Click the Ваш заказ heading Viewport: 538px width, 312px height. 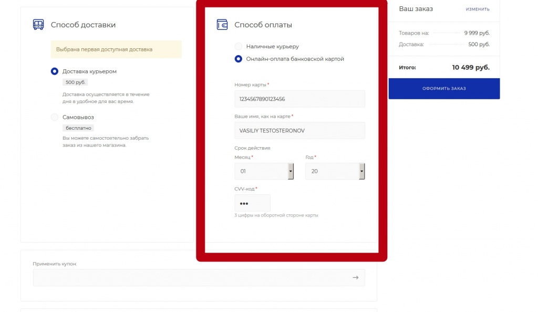point(416,9)
